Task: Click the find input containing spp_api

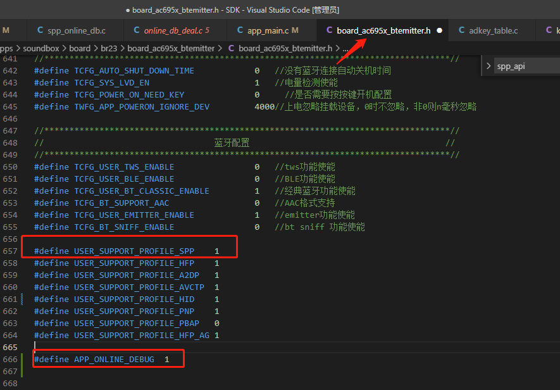Action: click(x=527, y=66)
